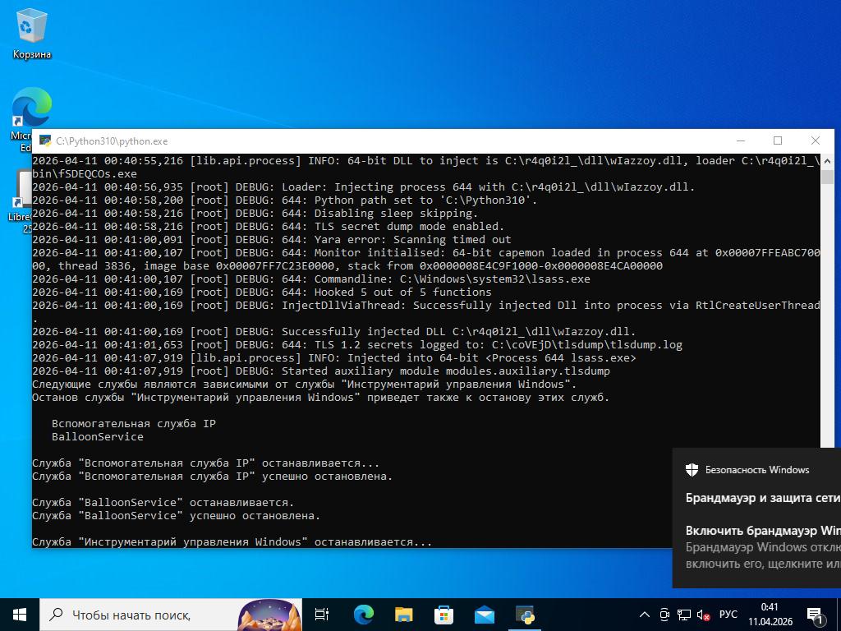Switch to the Python console taskbar button
This screenshot has width=841, height=631.
[x=525, y=614]
